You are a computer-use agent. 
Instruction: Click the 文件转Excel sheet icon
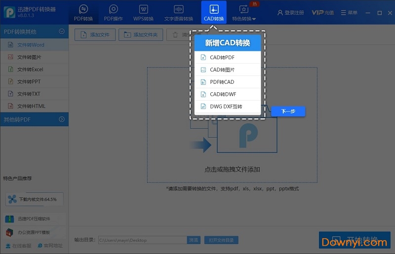click(10, 69)
